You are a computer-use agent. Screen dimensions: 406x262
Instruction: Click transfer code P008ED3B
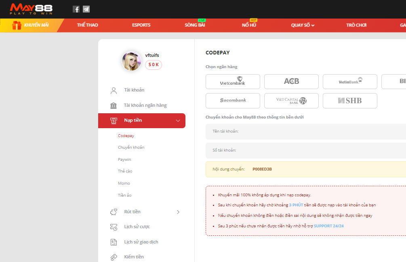[262, 169]
